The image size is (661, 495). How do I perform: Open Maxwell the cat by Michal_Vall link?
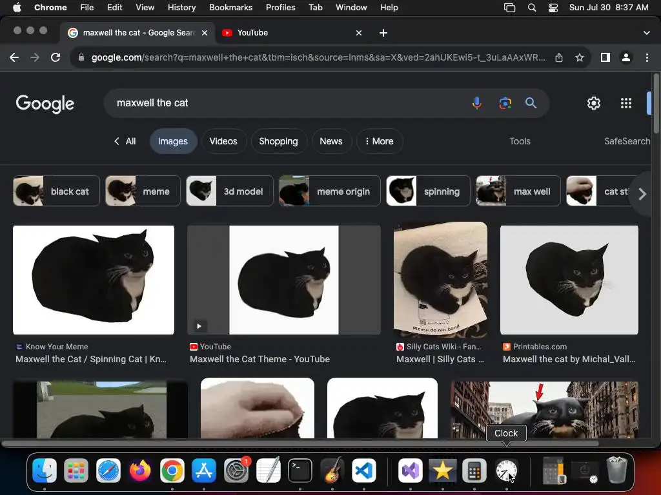point(569,359)
